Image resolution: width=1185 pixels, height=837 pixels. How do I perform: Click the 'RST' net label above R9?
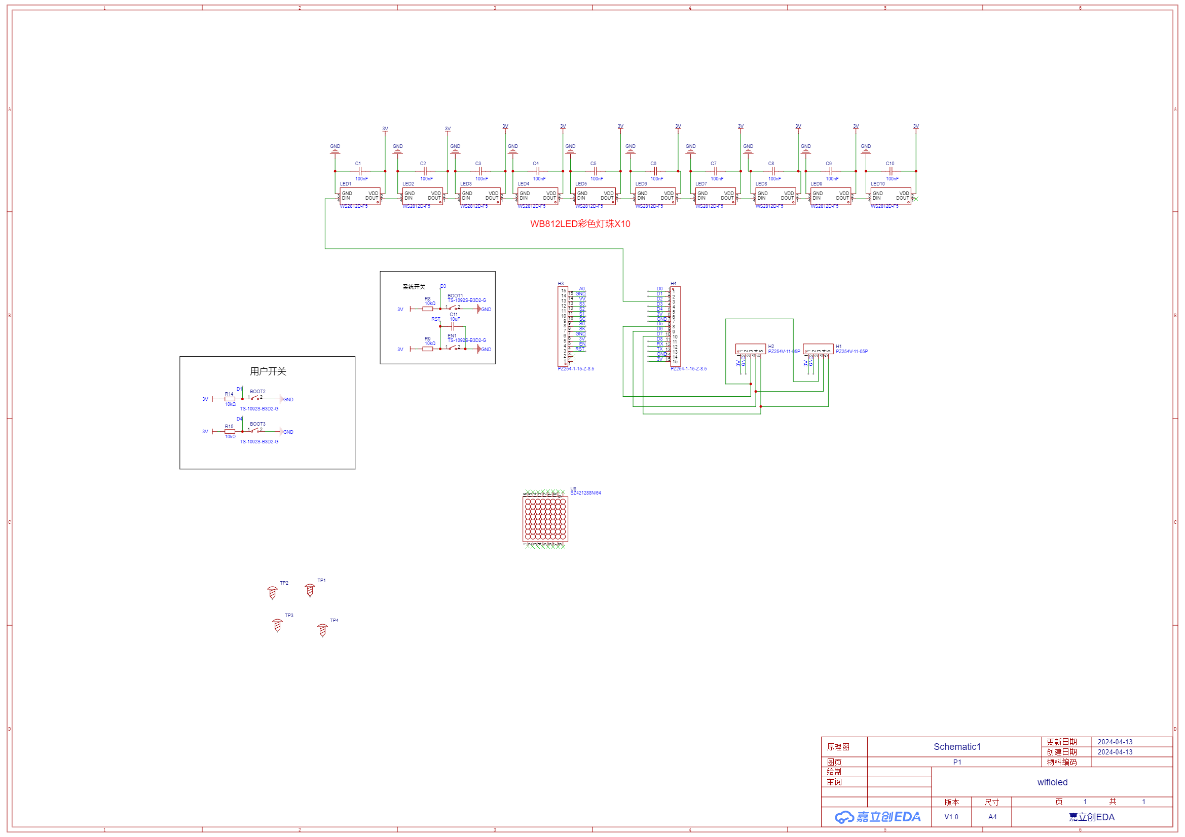coord(436,319)
